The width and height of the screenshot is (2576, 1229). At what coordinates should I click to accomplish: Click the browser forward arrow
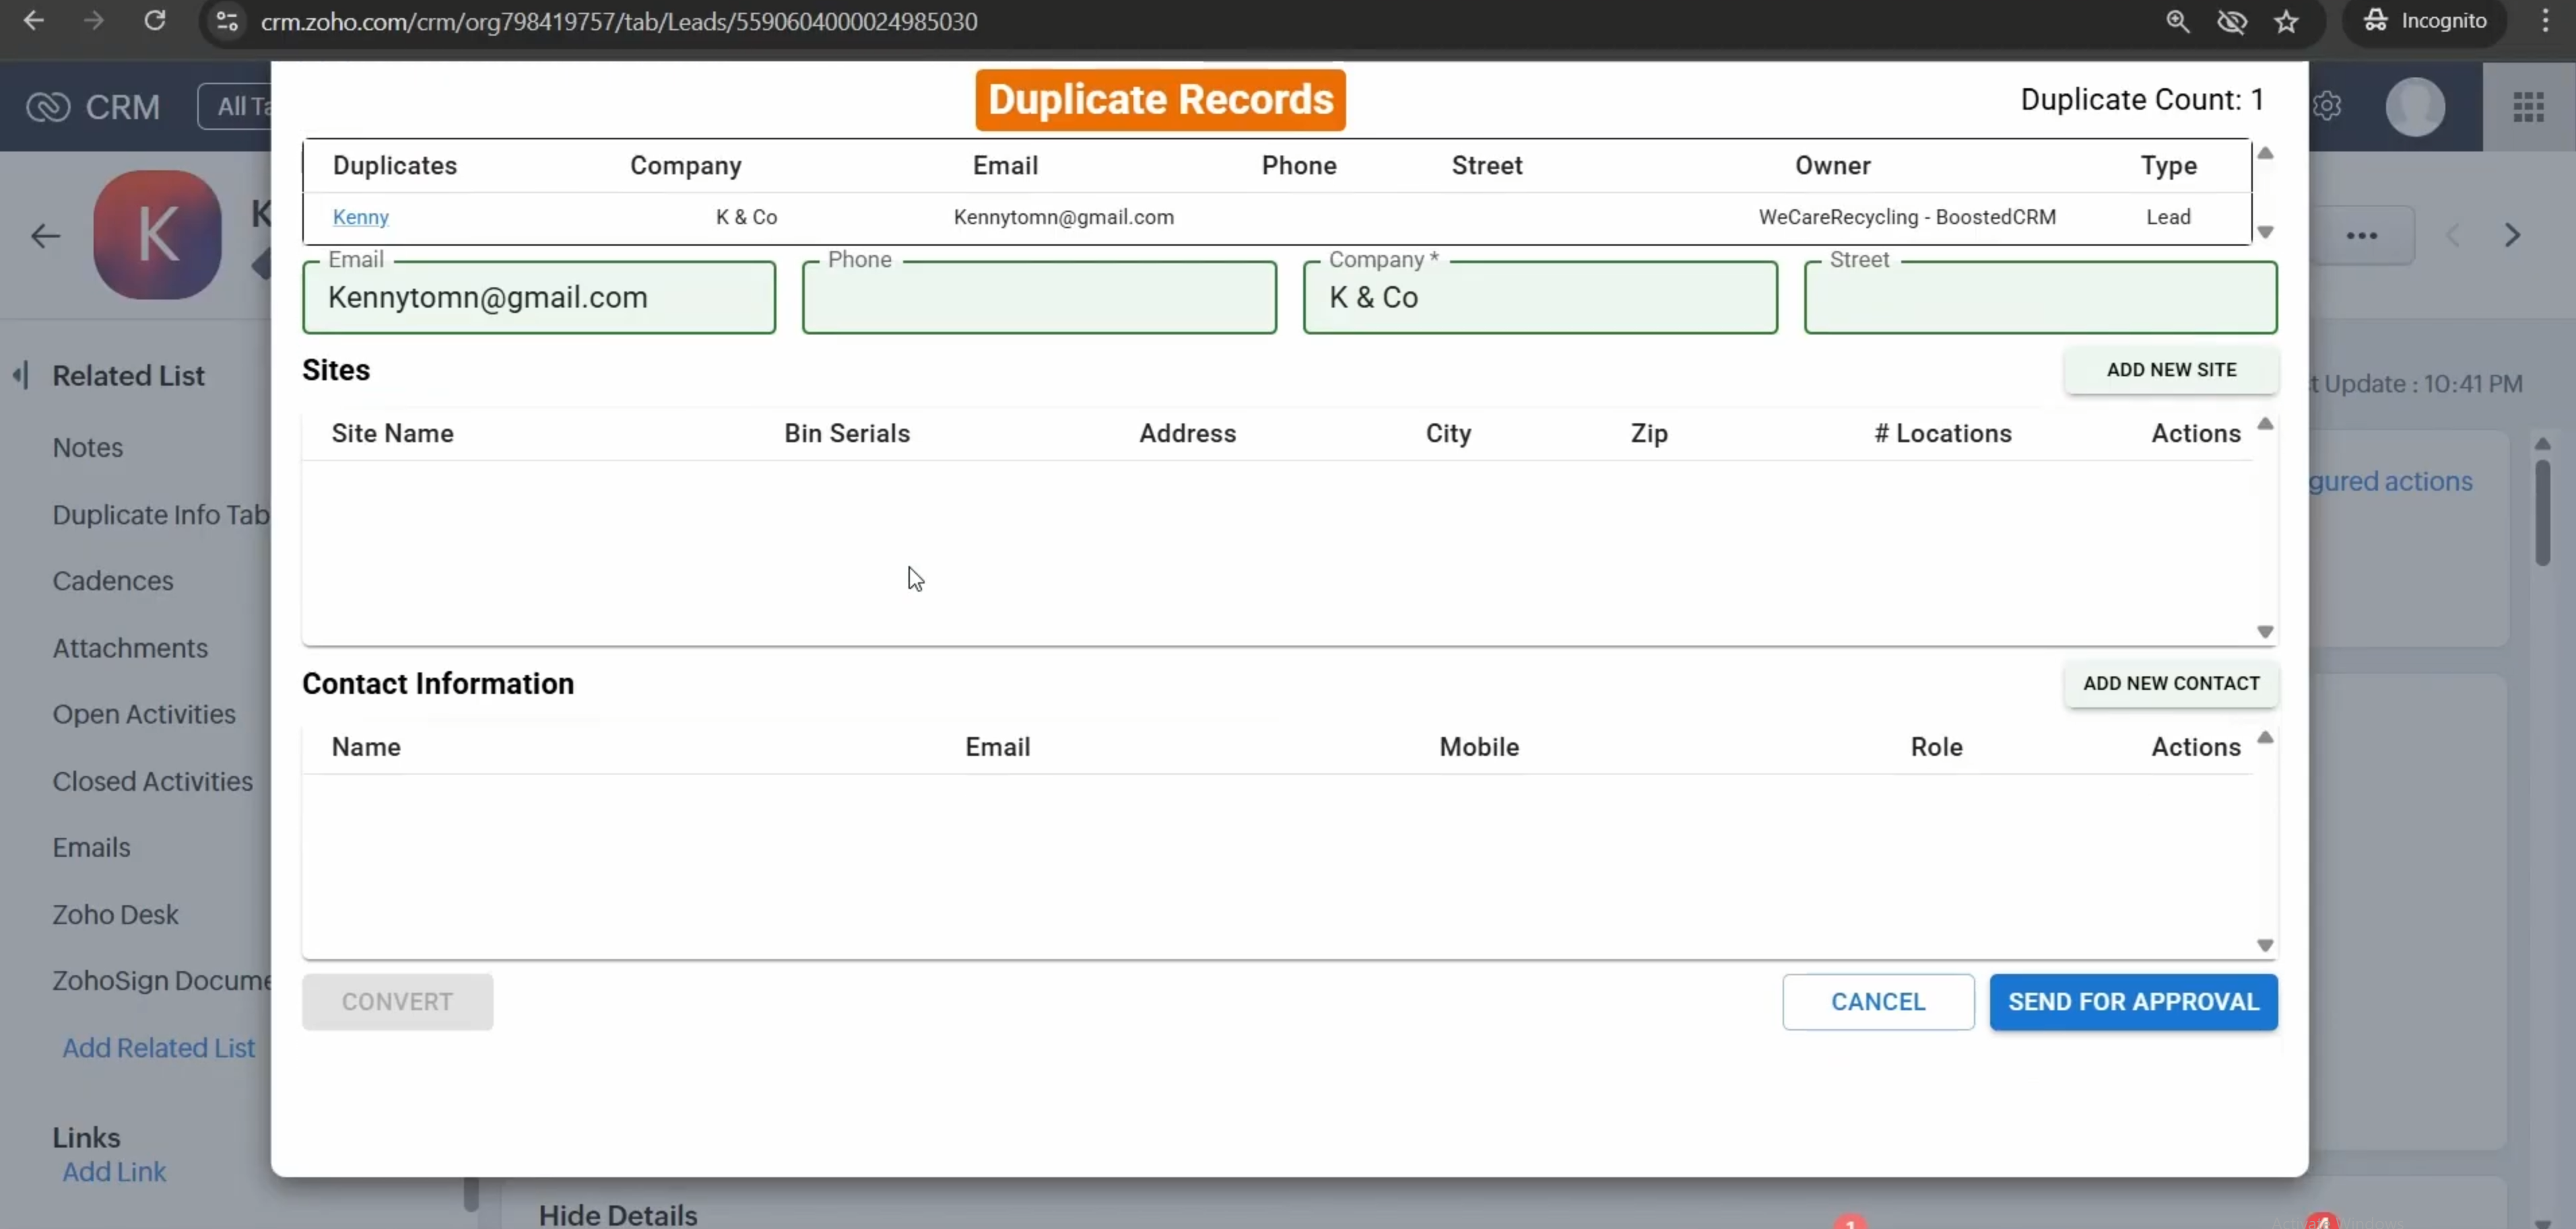(x=94, y=21)
